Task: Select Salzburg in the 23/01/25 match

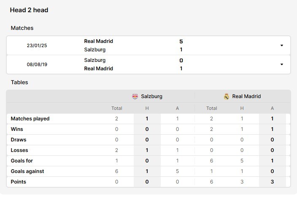Action: click(x=94, y=50)
